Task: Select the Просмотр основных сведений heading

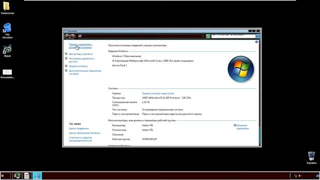Action: coord(137,45)
